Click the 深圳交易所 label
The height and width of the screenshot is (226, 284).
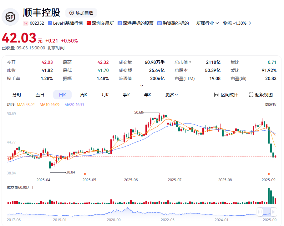103,23
